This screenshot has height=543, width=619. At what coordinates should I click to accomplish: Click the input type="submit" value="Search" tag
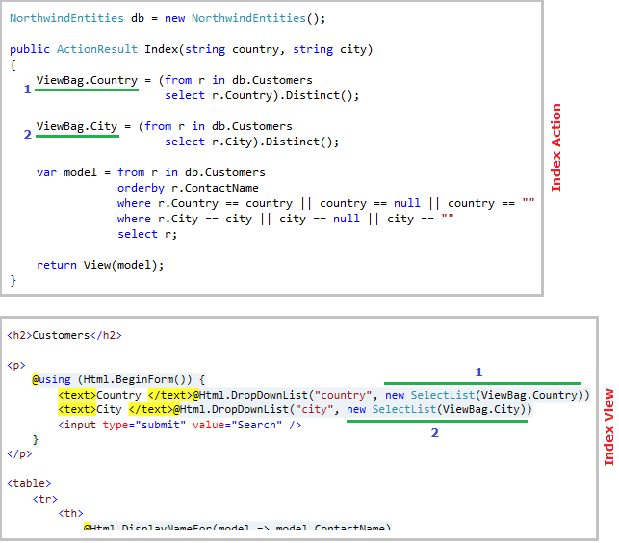tap(180, 425)
